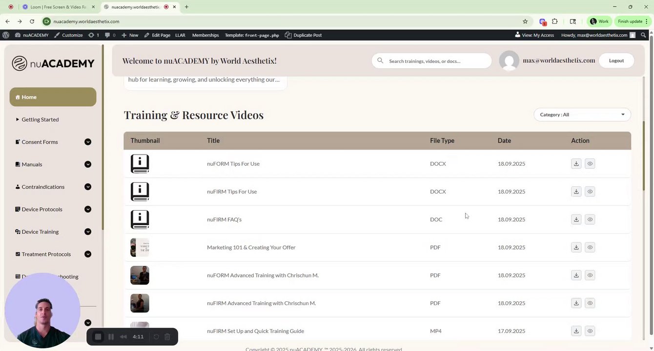Click the nuACADEMY logo in the sidebar
This screenshot has height=351, width=654.
pos(53,63)
